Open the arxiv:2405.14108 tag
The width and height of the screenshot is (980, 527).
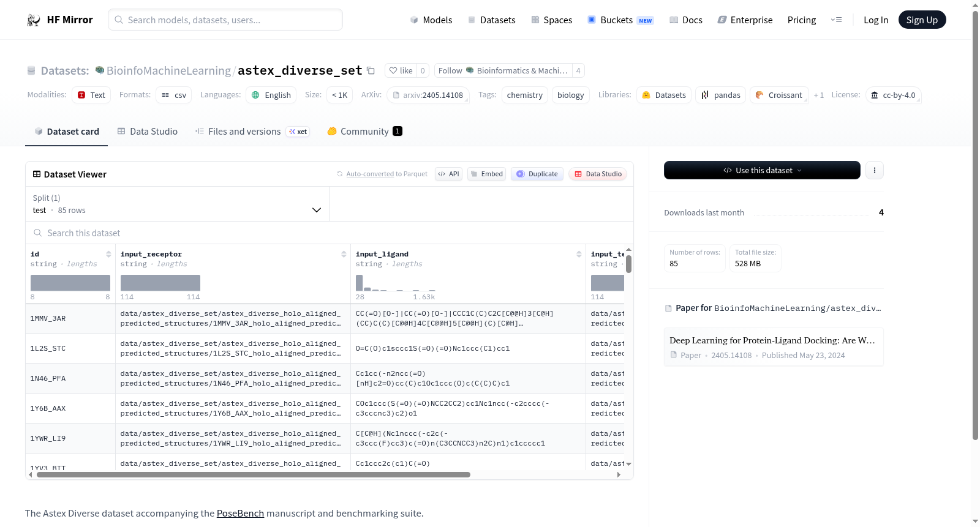click(x=428, y=95)
